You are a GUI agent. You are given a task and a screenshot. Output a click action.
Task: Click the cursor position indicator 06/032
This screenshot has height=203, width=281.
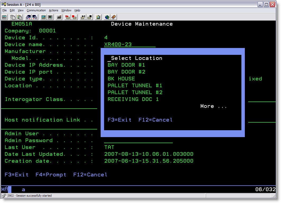coord(265,189)
